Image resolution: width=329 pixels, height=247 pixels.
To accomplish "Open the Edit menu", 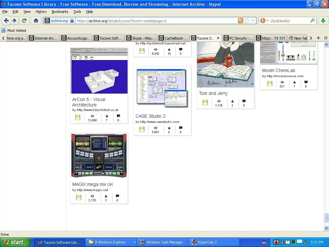I will pyautogui.click(x=15, y=12).
